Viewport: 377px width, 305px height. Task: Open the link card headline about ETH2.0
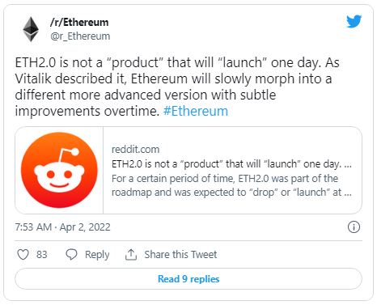[231, 164]
